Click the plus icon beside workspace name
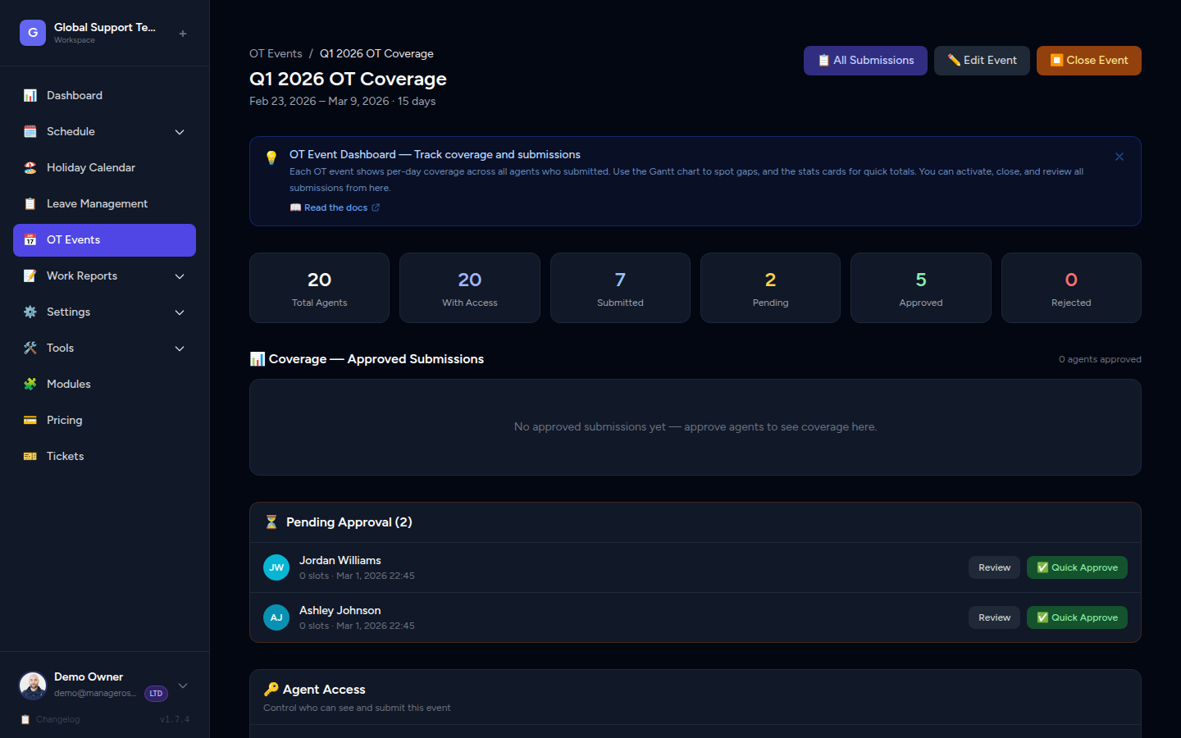 pyautogui.click(x=183, y=34)
